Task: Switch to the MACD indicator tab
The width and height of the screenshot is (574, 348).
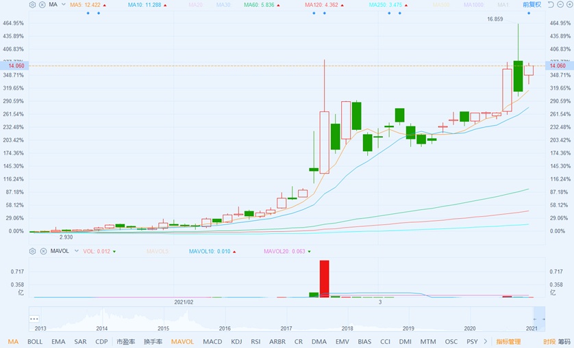Action: point(212,341)
